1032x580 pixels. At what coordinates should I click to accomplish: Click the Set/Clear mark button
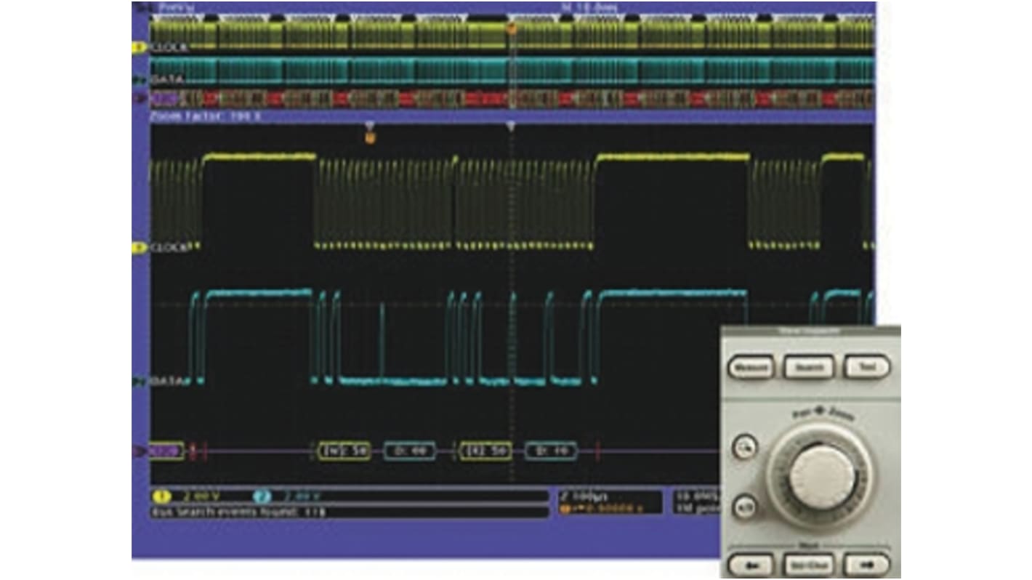pyautogui.click(x=808, y=564)
